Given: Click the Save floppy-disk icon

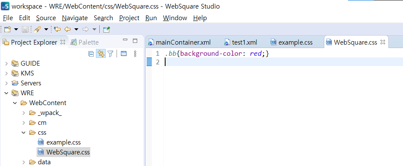Looking at the screenshot, I should pos(25,30).
